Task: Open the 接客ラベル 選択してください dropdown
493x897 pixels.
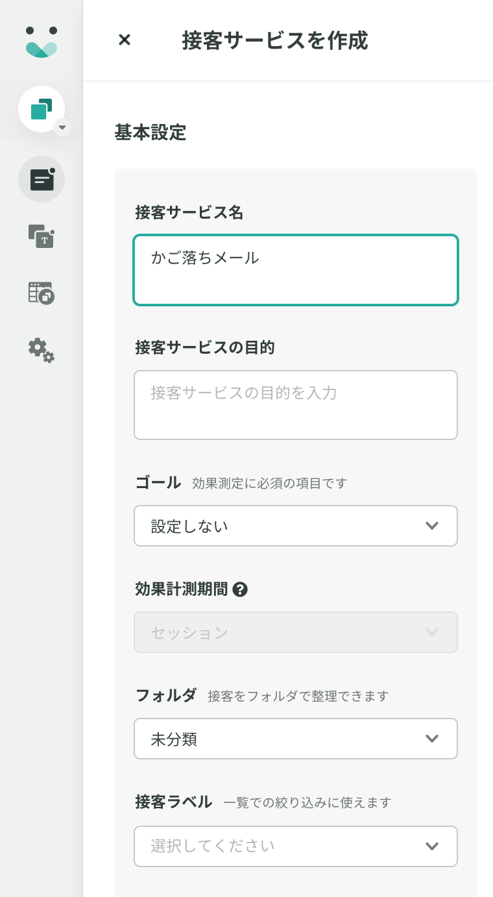Action: point(296,846)
